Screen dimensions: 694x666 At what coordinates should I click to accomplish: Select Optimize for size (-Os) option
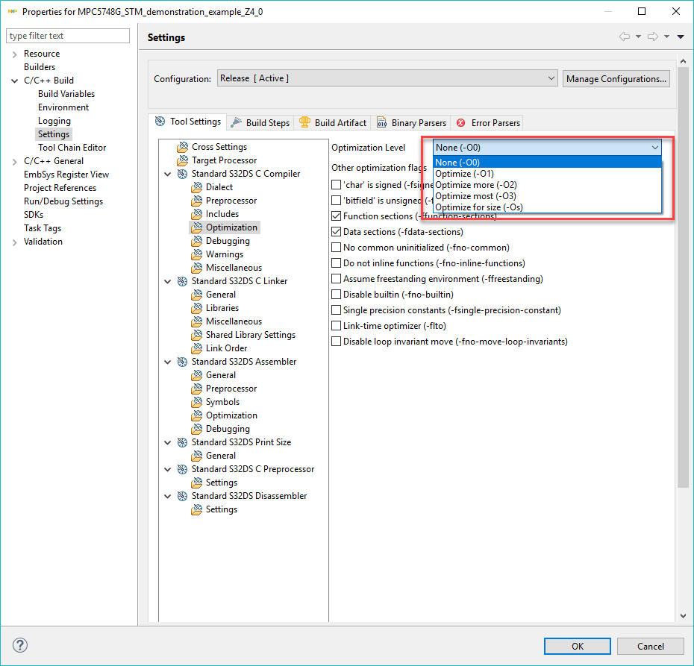pyautogui.click(x=547, y=207)
